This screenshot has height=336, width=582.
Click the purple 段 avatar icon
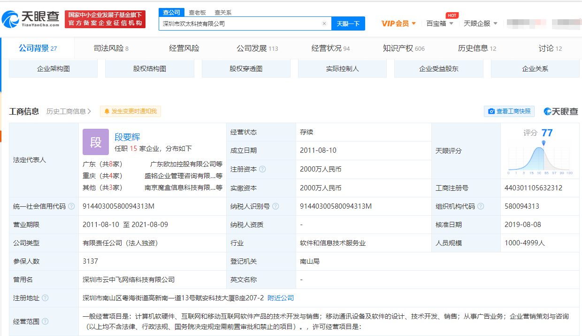click(x=96, y=142)
